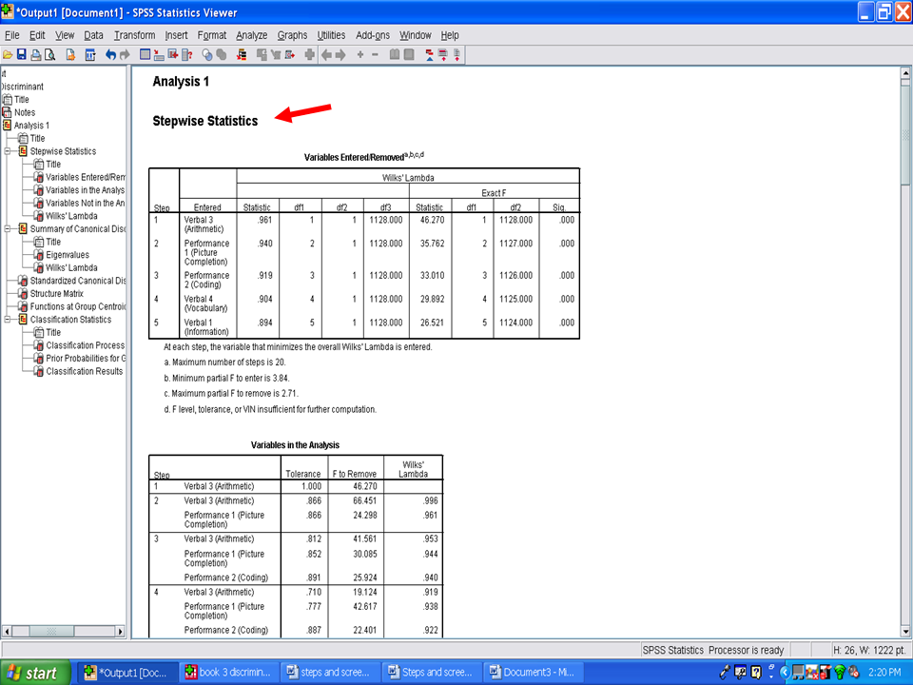This screenshot has height=685, width=913.
Task: Collapse the Classification Statistics tree node
Action: [9, 320]
